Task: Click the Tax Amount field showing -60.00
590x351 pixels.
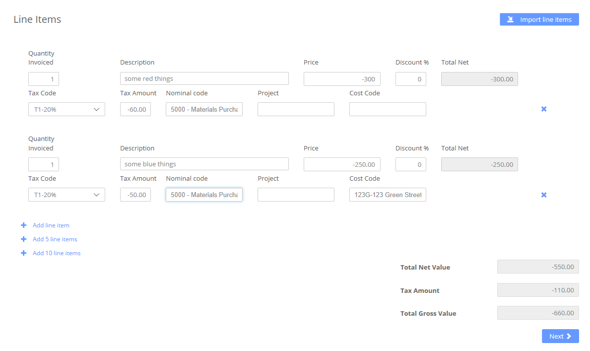Action: coord(135,109)
